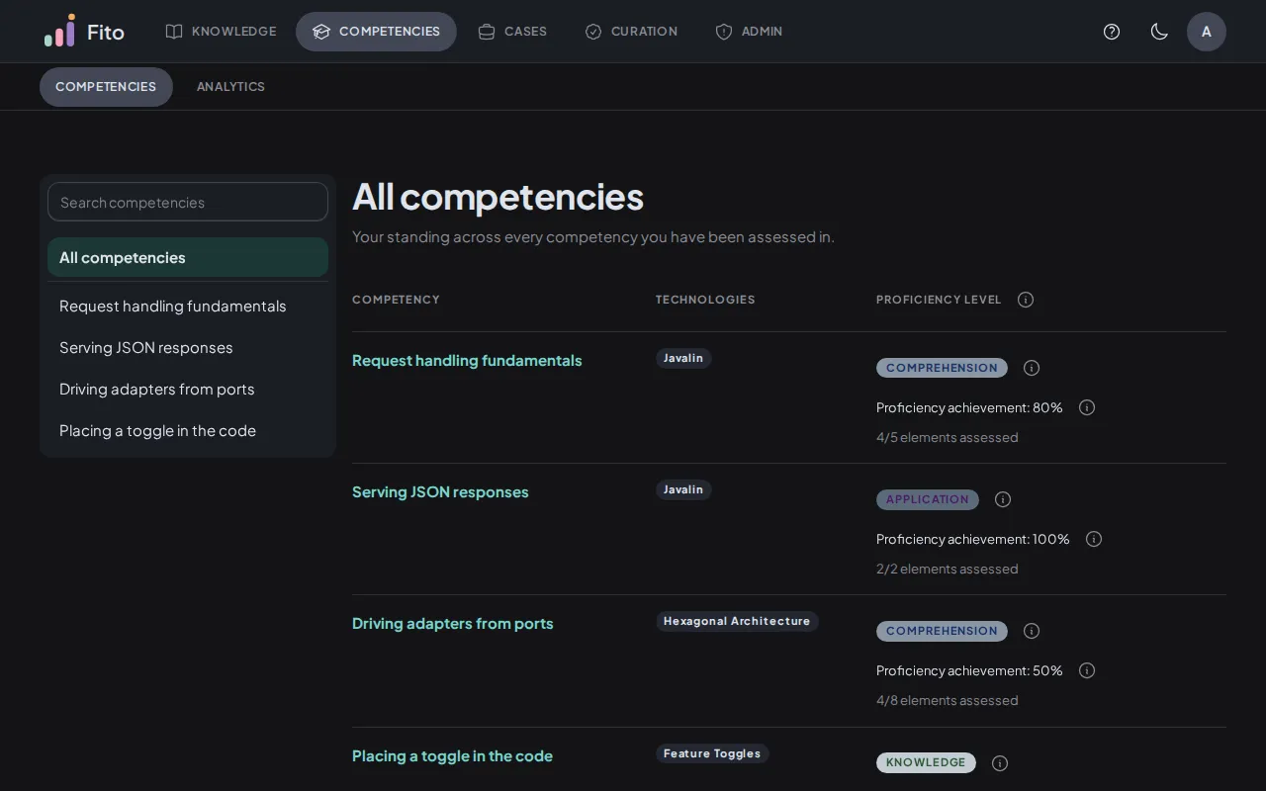The width and height of the screenshot is (1266, 791).
Task: Click info icon next to Application badge
Action: click(1003, 499)
